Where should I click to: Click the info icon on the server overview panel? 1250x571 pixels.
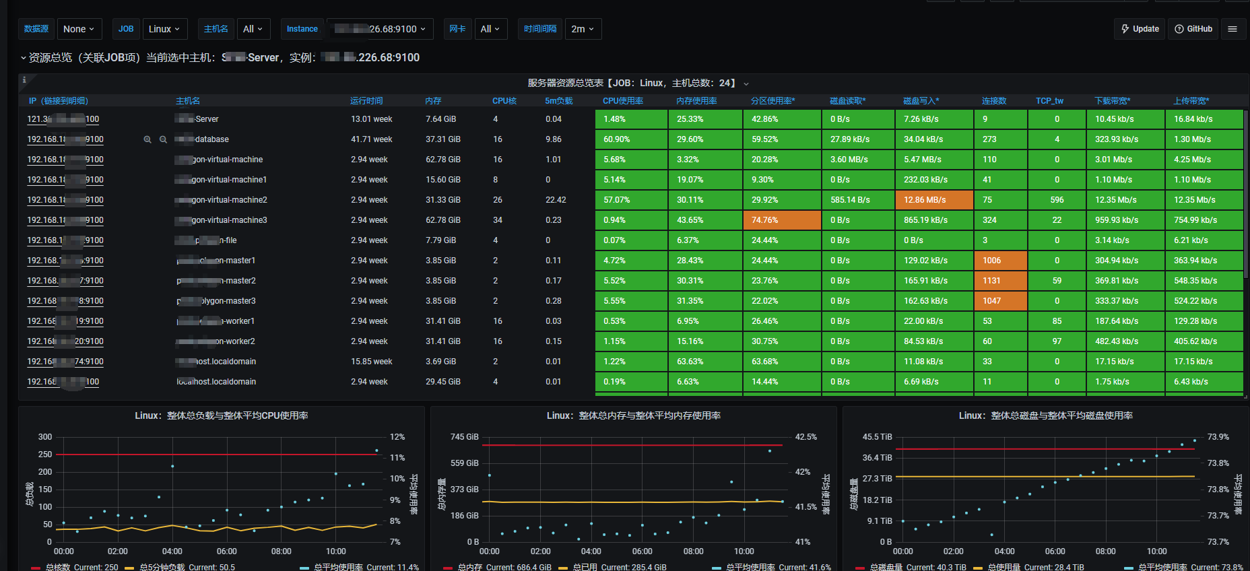tap(24, 79)
